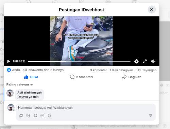Play the video
Image resolution: width=170 pixels, height=129 pixels.
[x=8, y=61]
